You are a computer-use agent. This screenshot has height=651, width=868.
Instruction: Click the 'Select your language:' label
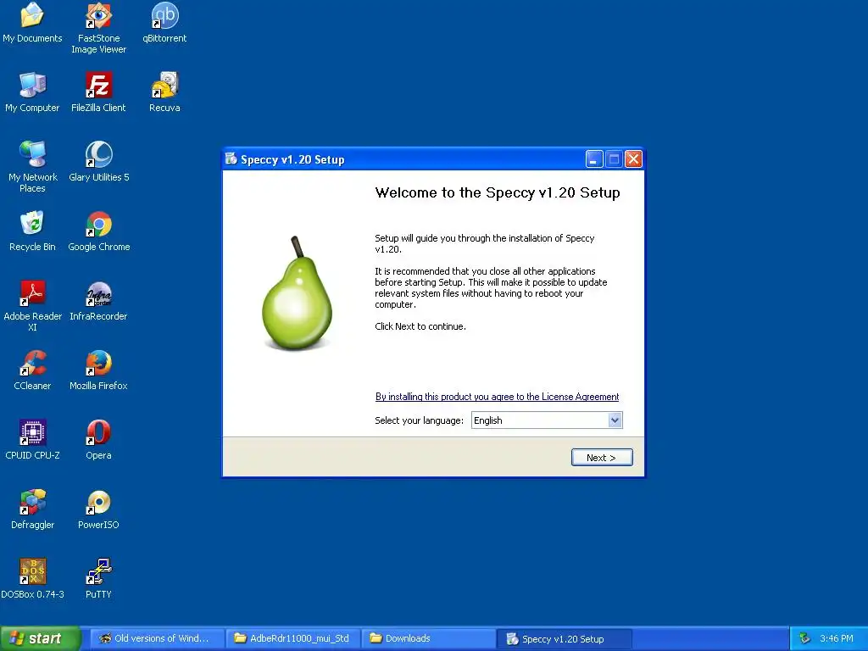point(419,420)
